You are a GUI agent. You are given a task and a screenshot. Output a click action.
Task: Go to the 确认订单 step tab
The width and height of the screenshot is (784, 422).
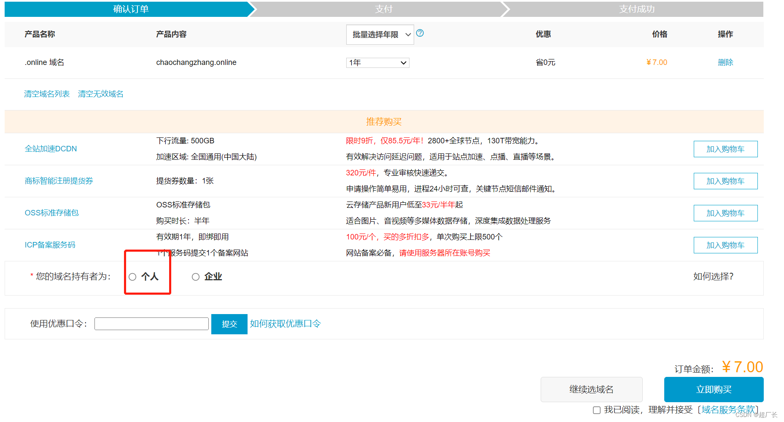131,9
